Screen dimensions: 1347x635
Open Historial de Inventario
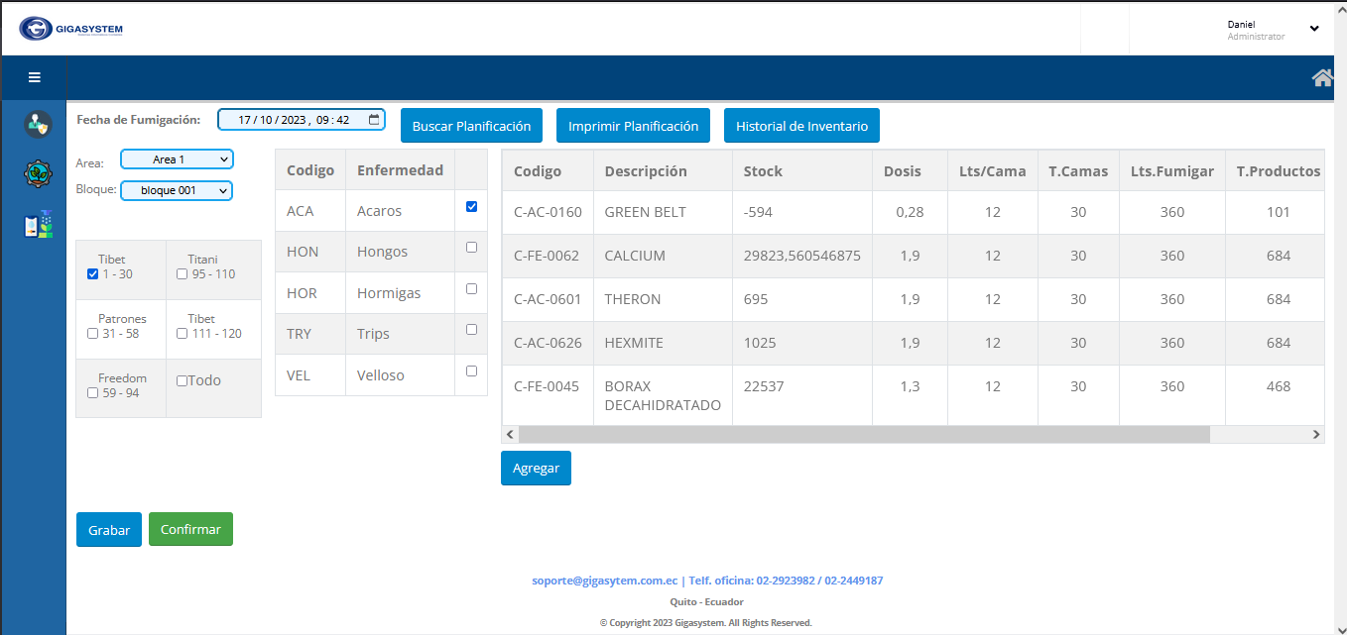[801, 126]
